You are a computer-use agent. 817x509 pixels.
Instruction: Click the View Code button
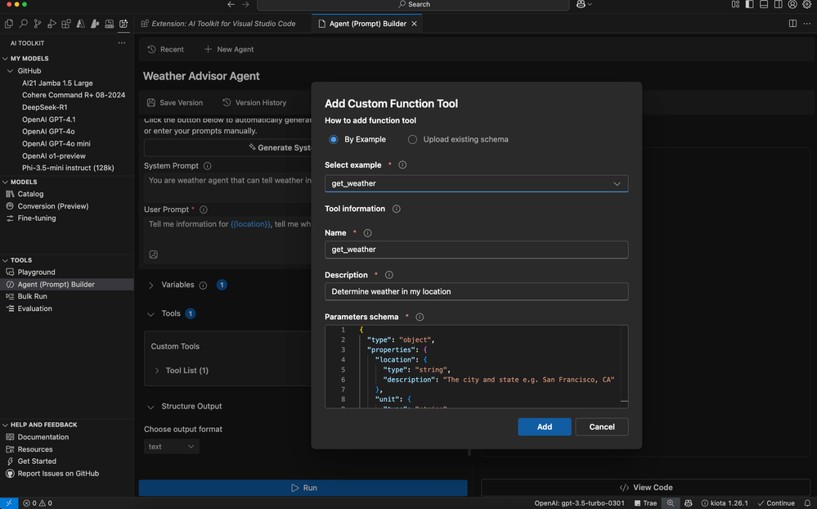[x=645, y=487]
